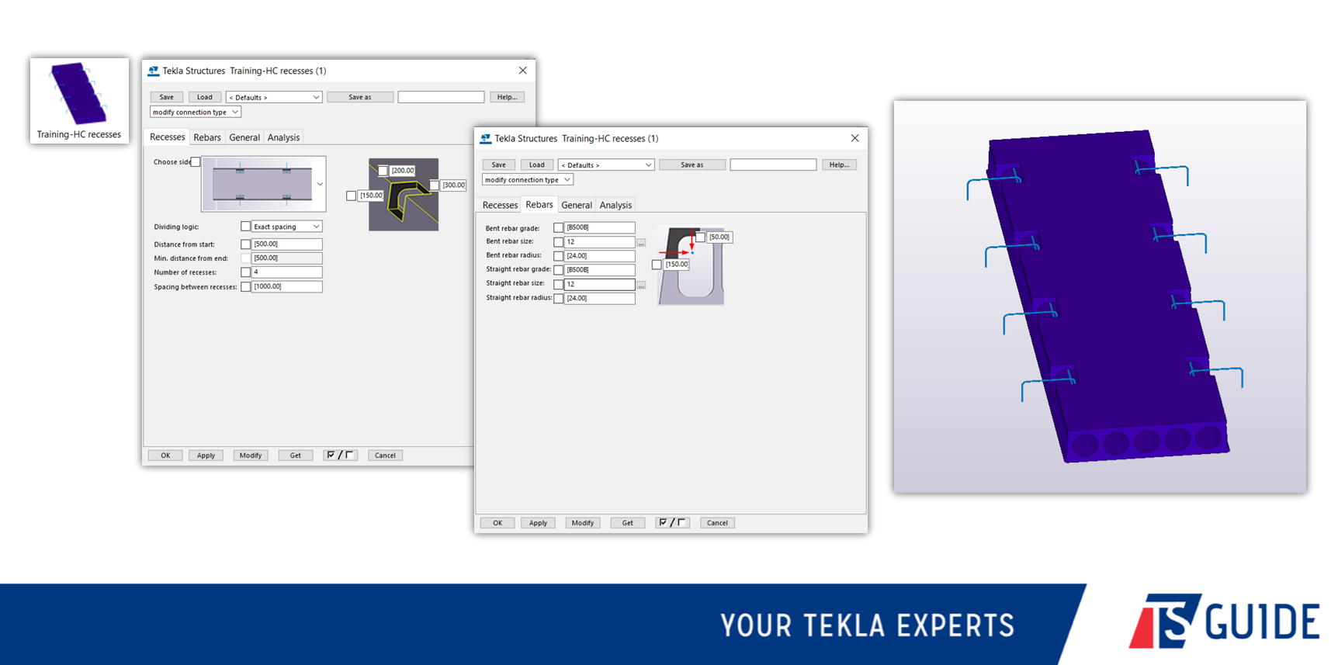This screenshot has width=1331, height=665.
Task: Open the Straight rebar size picker (...) button
Action: 641,285
